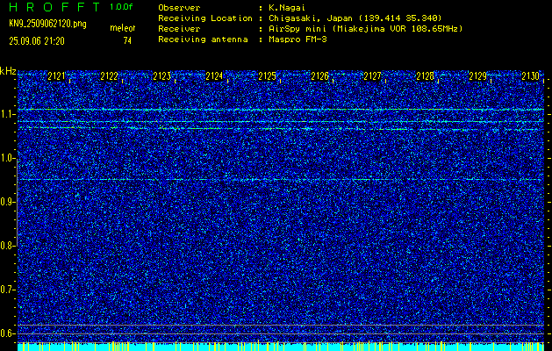This screenshot has width=552, height=351.
Task: Select time marker 2128
Action: (426, 76)
